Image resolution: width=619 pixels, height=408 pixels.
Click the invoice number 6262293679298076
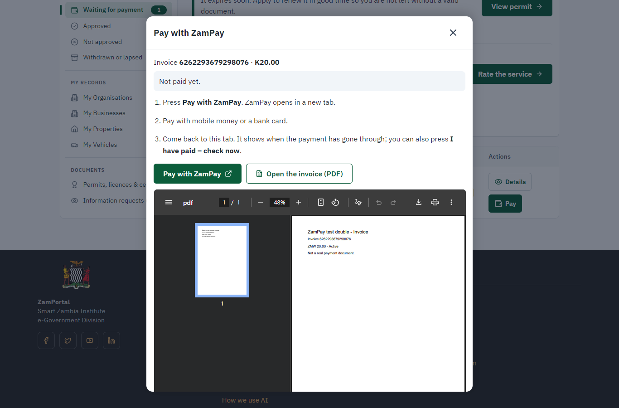coord(214,62)
